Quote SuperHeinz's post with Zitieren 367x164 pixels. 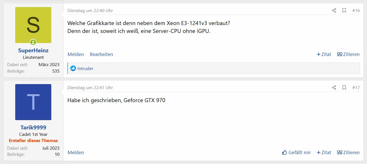point(348,54)
